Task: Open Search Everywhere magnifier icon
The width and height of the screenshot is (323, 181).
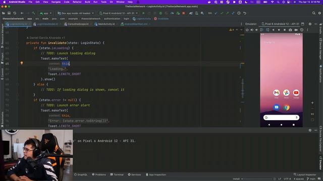Action: [314, 13]
